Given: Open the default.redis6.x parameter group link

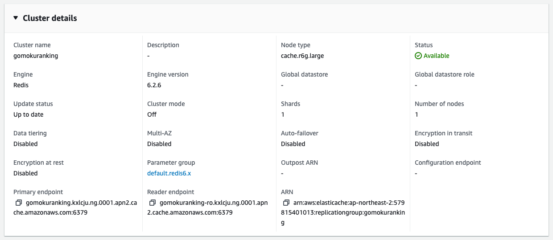Looking at the screenshot, I should 169,173.
